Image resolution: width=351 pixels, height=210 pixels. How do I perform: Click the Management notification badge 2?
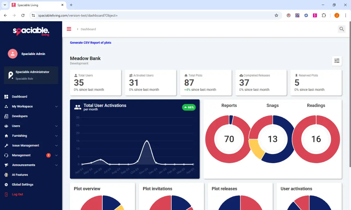tap(49, 155)
